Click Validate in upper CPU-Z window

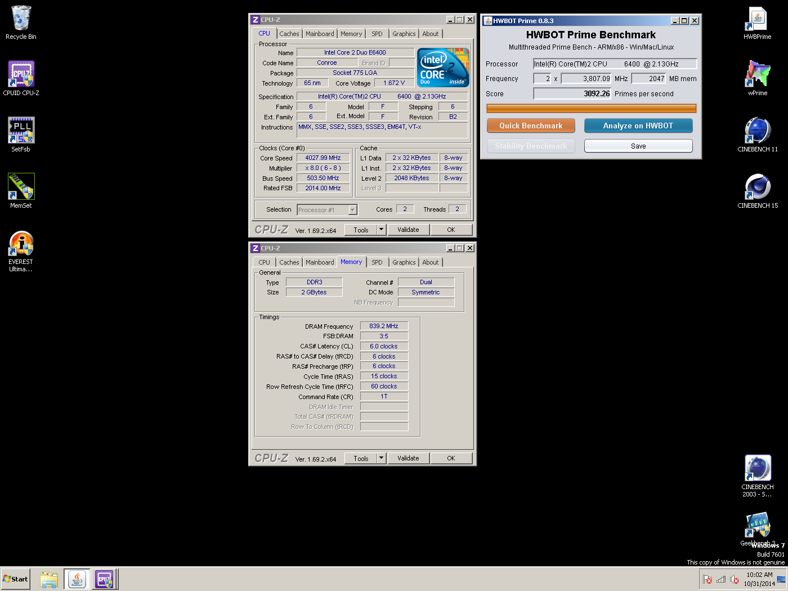pyautogui.click(x=408, y=230)
